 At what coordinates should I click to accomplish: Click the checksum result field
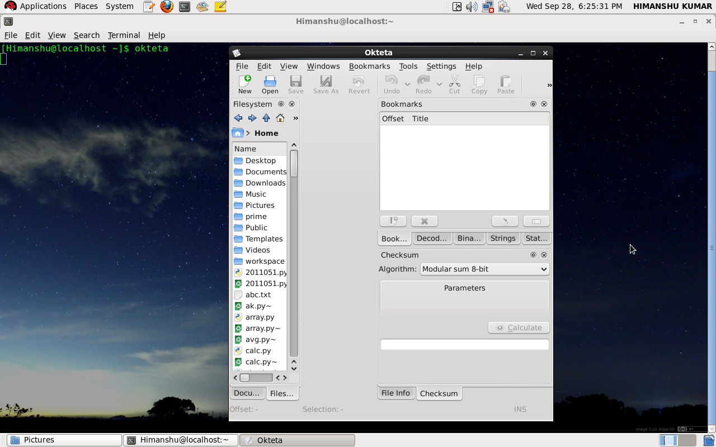click(464, 344)
